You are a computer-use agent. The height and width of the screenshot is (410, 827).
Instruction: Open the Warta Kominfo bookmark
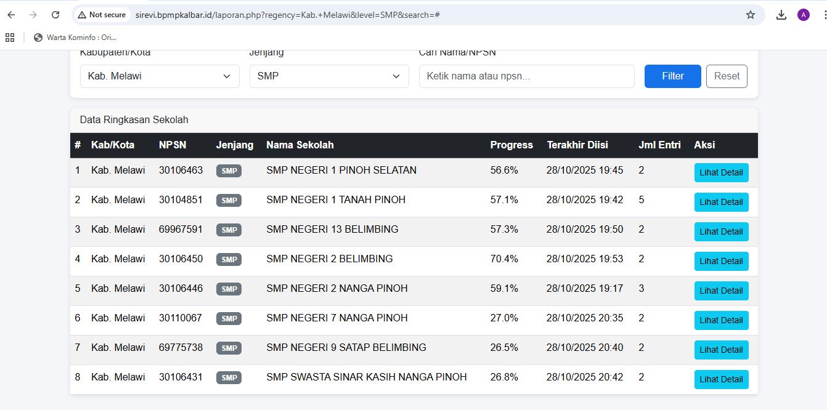[x=75, y=38]
